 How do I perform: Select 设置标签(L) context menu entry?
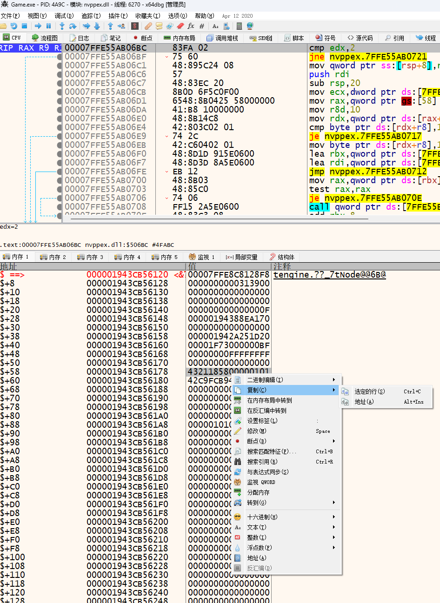click(x=287, y=421)
